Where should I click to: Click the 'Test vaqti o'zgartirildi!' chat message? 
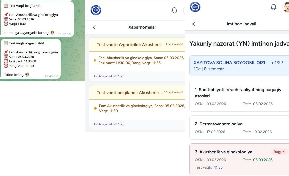pos(30,59)
